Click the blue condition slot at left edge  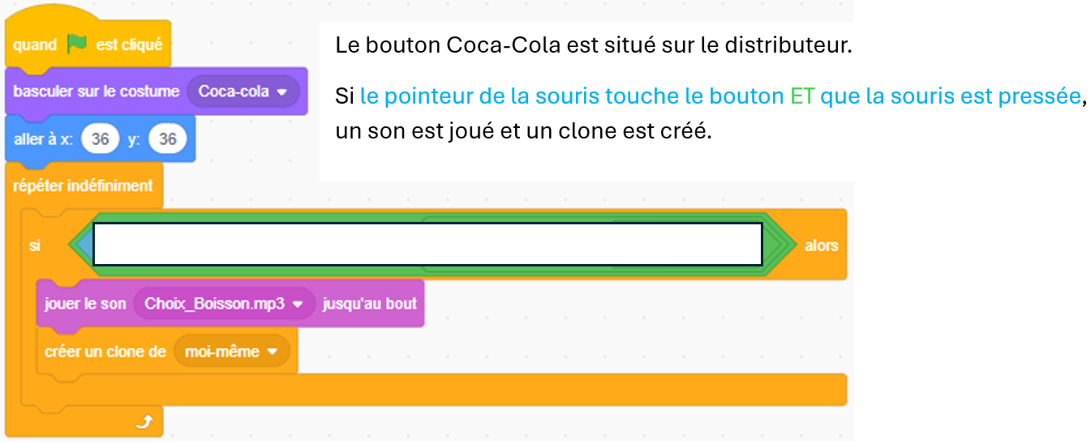tap(84, 244)
